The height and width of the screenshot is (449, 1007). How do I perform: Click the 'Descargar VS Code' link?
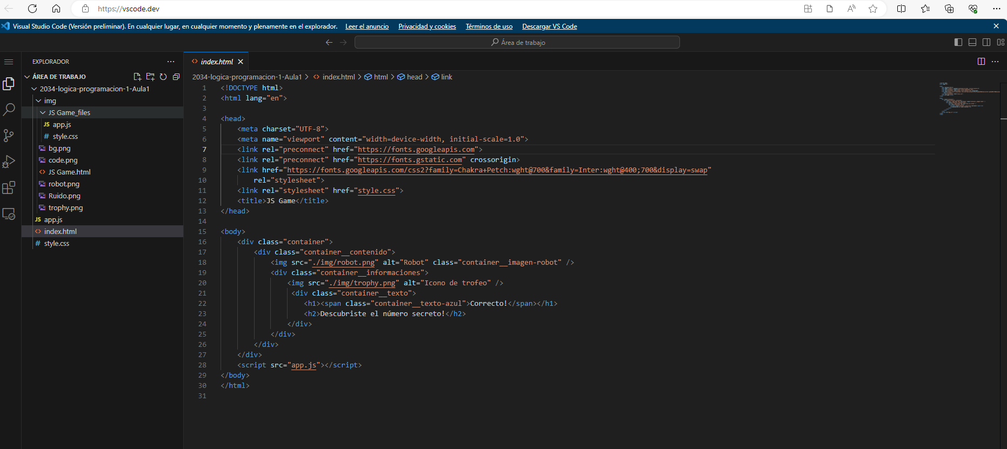[550, 26]
